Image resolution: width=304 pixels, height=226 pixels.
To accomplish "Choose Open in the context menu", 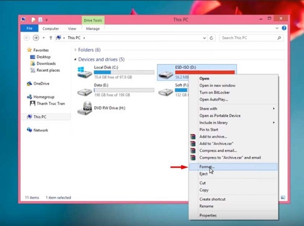I will [x=233, y=78].
